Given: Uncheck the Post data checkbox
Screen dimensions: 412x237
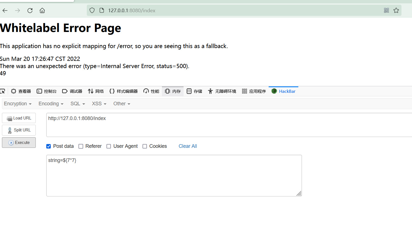Looking at the screenshot, I should pyautogui.click(x=49, y=146).
